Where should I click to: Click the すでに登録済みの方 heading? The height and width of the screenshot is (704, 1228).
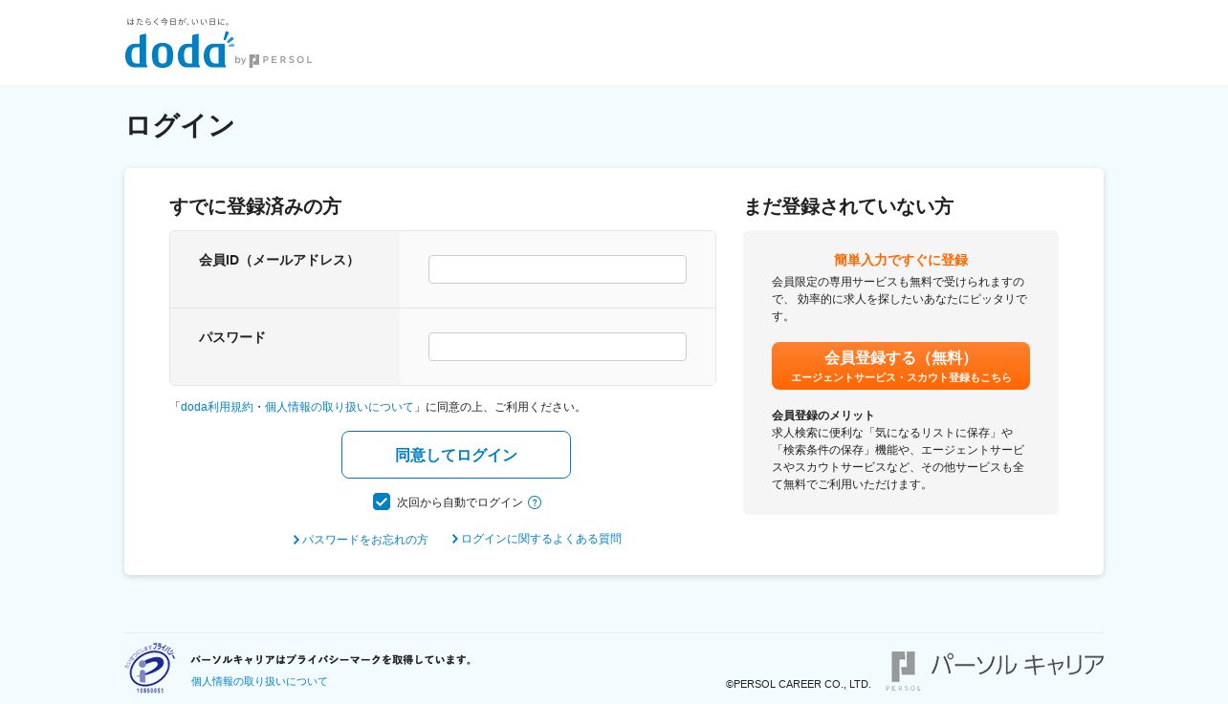[255, 206]
